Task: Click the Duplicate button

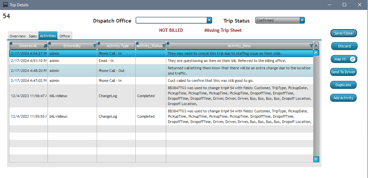Action: [343, 85]
